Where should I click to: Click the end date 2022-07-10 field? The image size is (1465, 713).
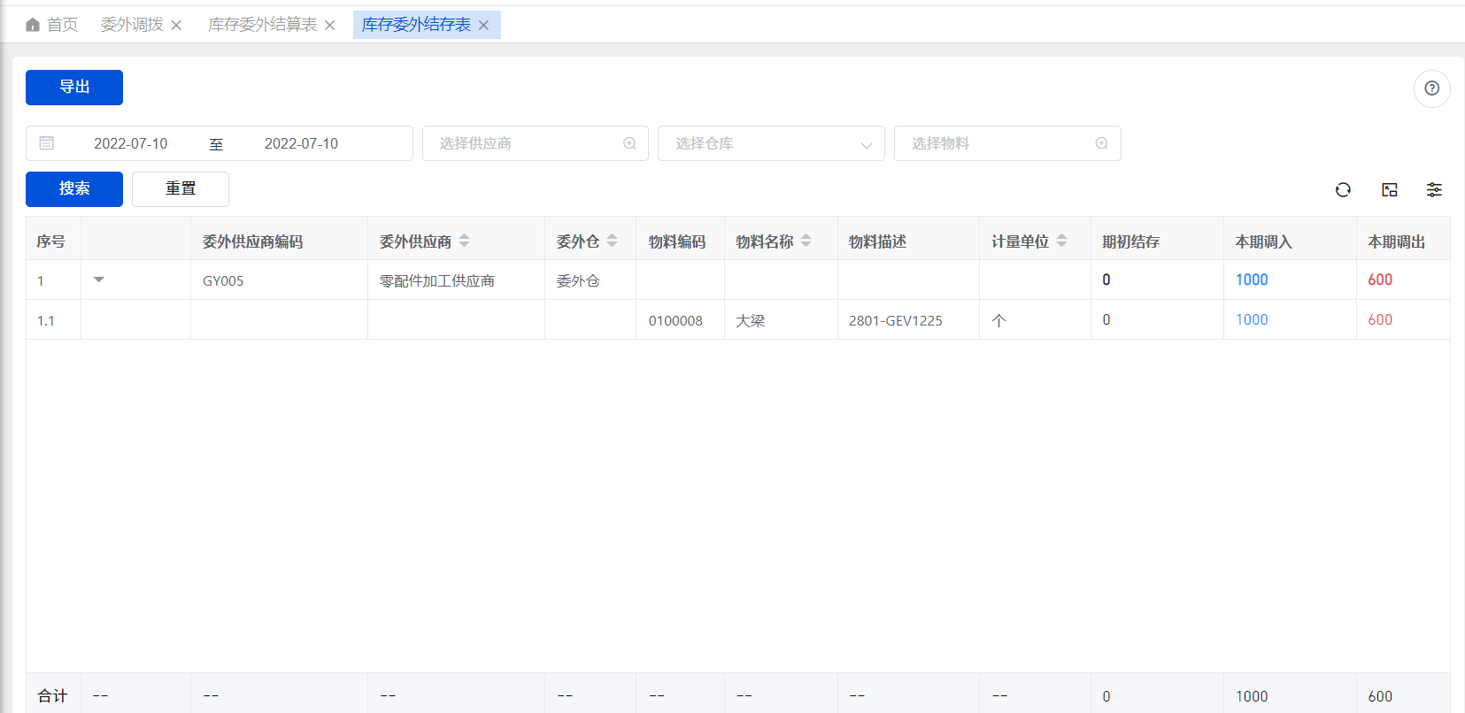pos(301,143)
